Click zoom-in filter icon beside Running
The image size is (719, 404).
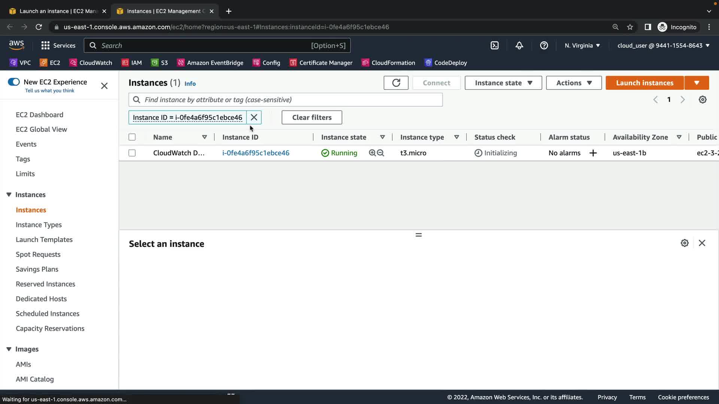click(372, 153)
